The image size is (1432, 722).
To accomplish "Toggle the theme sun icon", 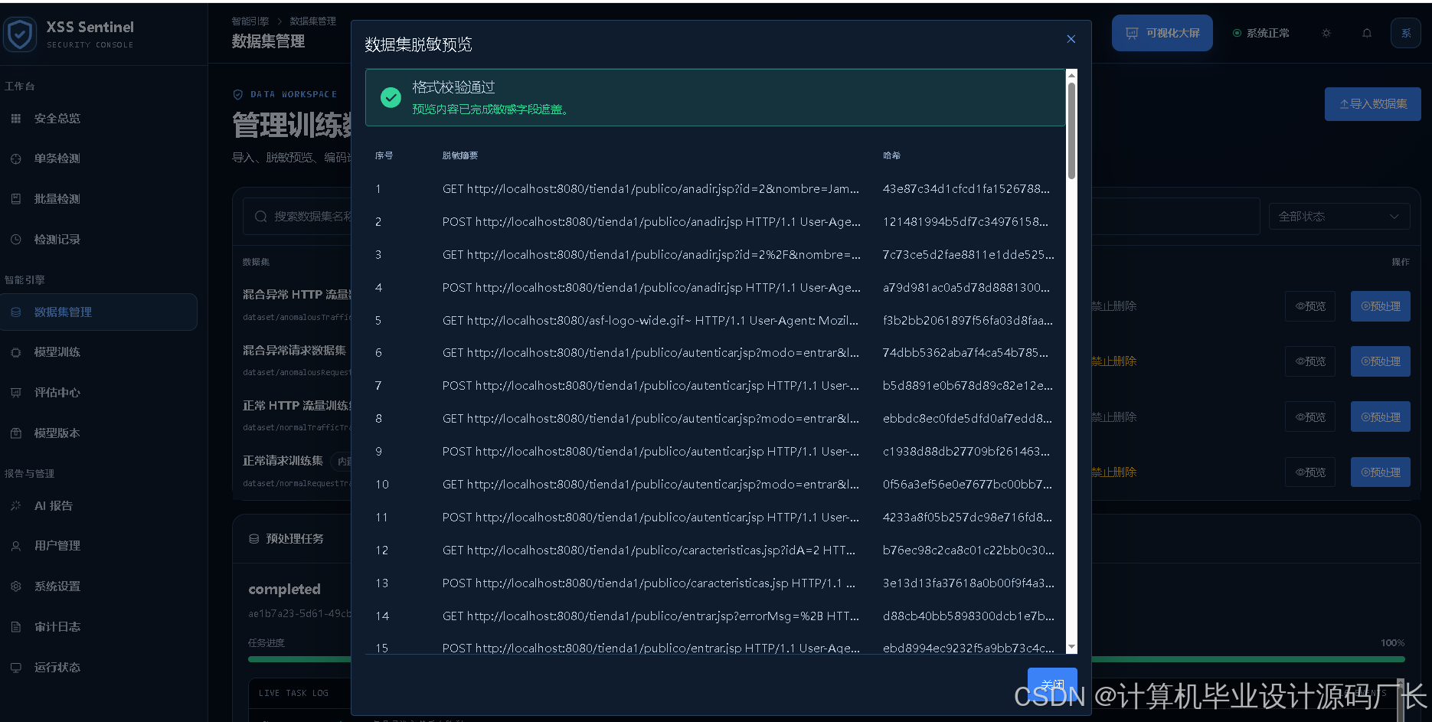I will (1326, 33).
